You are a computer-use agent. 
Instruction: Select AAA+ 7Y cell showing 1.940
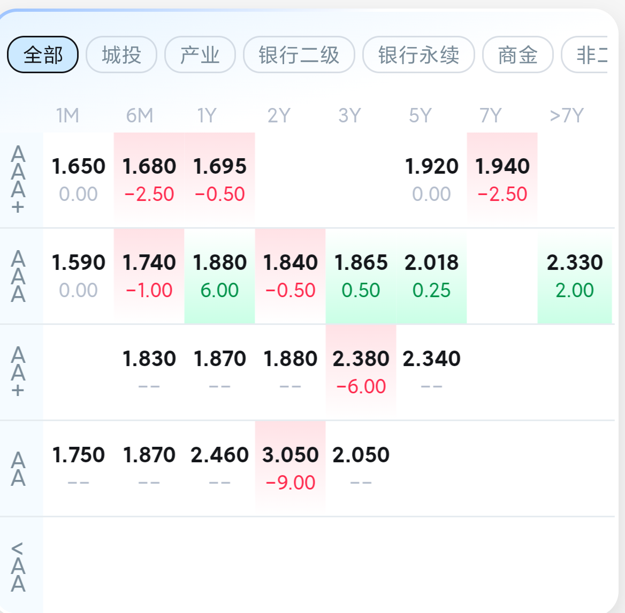point(502,179)
